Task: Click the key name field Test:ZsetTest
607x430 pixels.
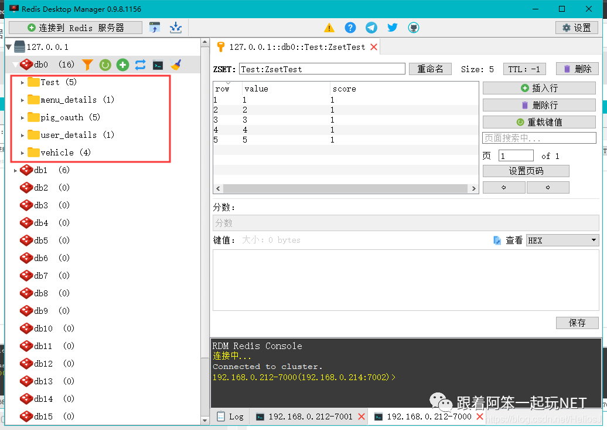Action: [x=322, y=69]
